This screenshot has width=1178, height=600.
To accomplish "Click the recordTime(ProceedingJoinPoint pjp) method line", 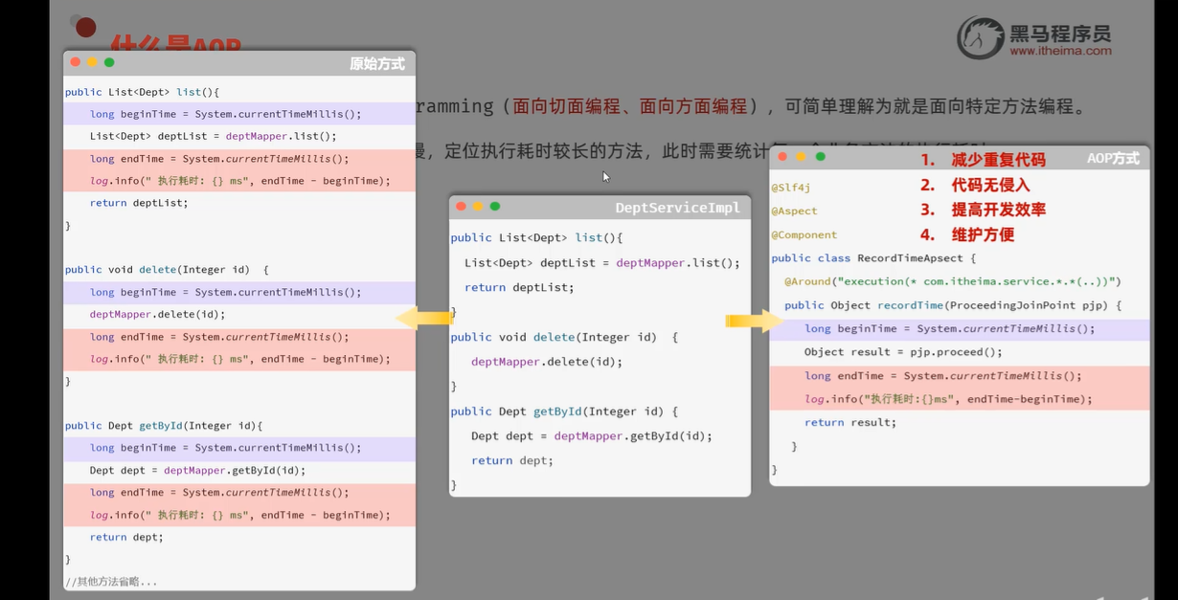I will coord(953,305).
